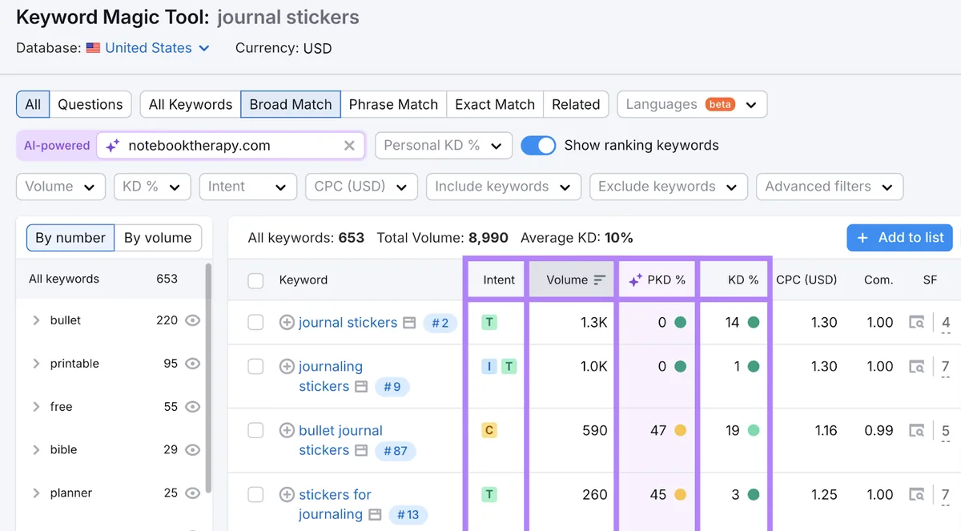This screenshot has height=531, width=961.
Task: Click SERP analysis icon in the 260 volume row
Action: [916, 495]
